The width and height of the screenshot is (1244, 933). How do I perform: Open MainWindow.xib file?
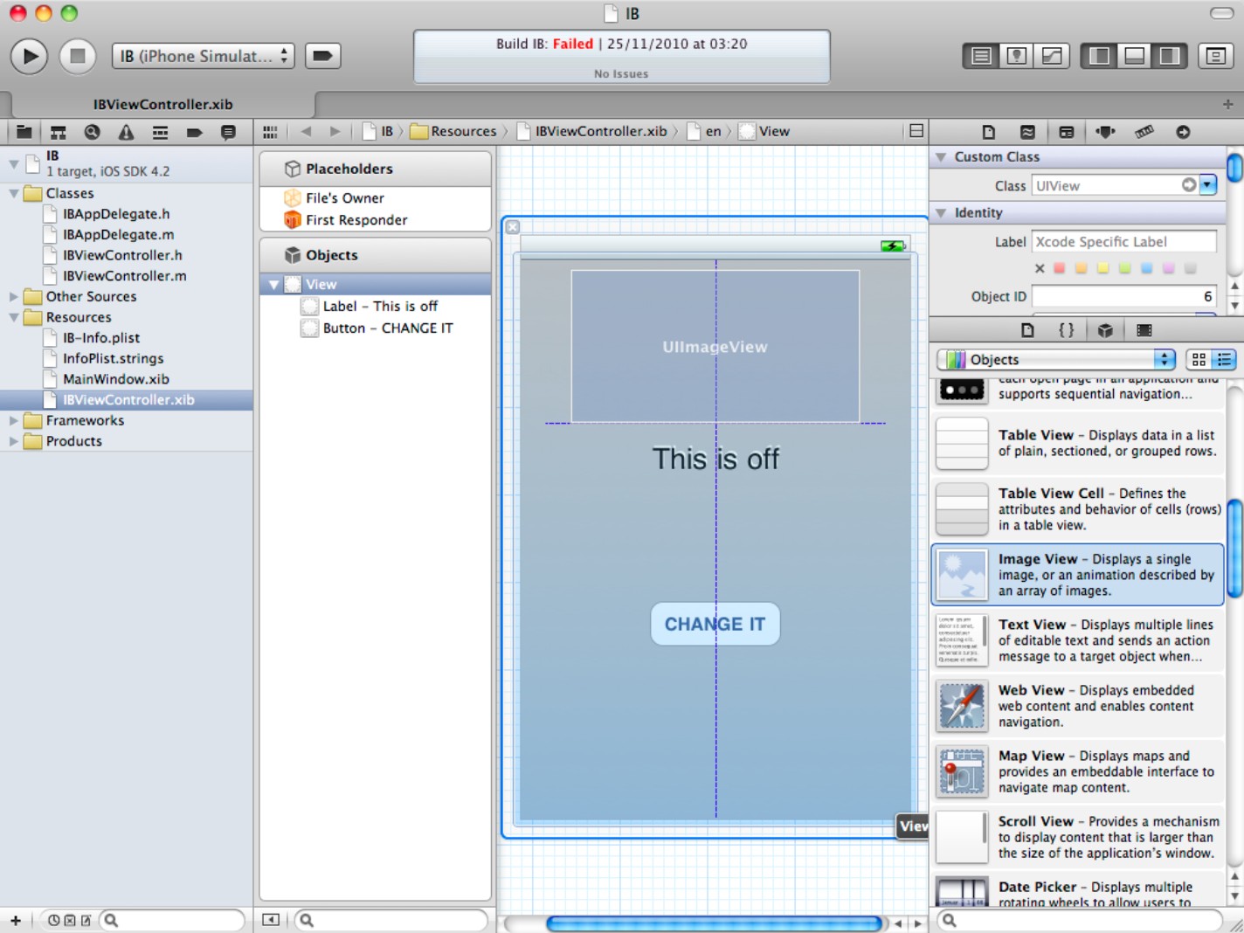pyautogui.click(x=115, y=379)
